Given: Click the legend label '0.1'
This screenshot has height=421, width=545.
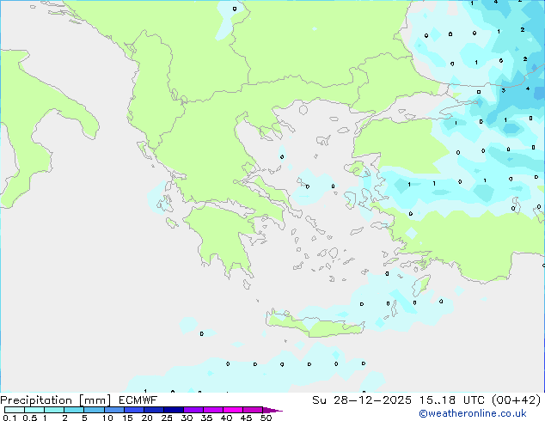Looking at the screenshot, I should tap(9, 418).
